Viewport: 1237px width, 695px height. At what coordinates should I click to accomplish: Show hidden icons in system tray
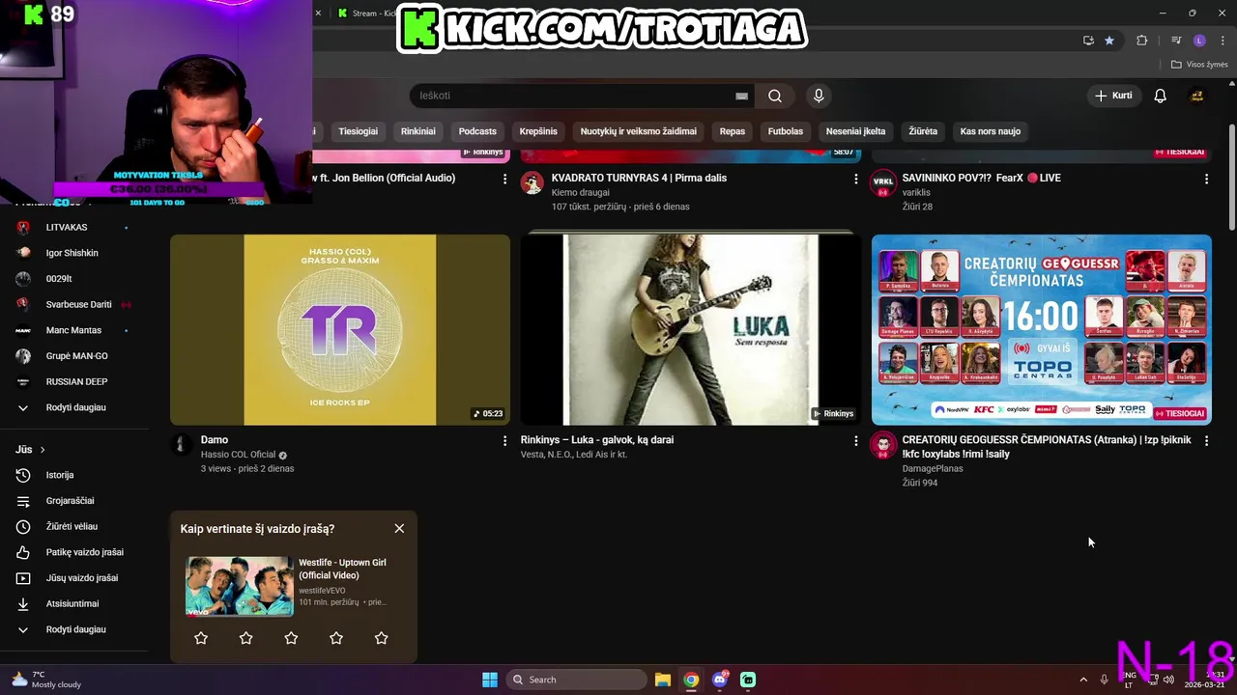click(x=1083, y=680)
